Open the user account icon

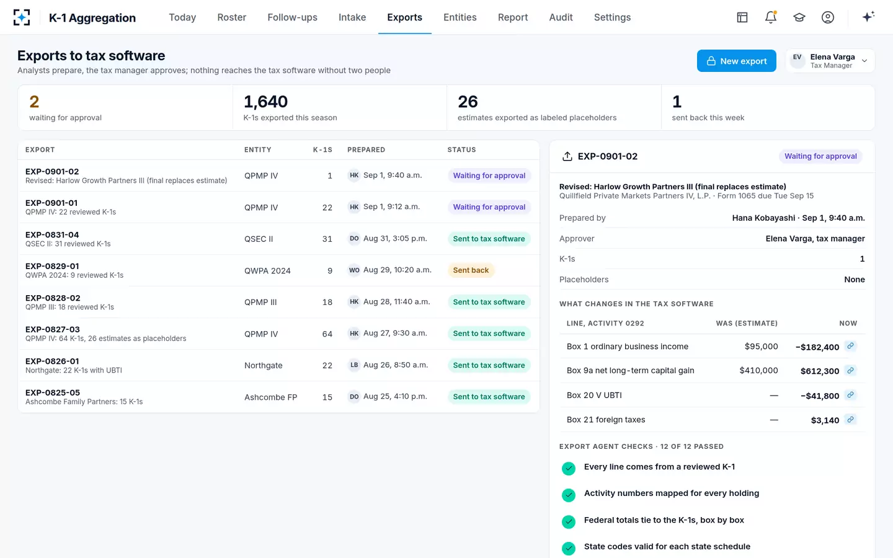tap(828, 17)
